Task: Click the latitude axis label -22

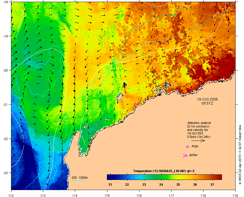Action: click(x=6, y=139)
